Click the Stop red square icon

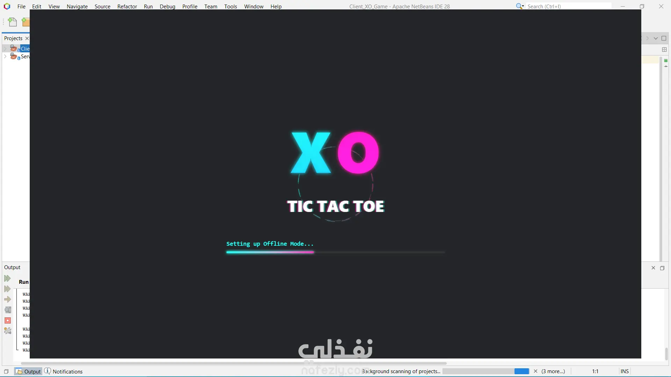[x=8, y=320]
